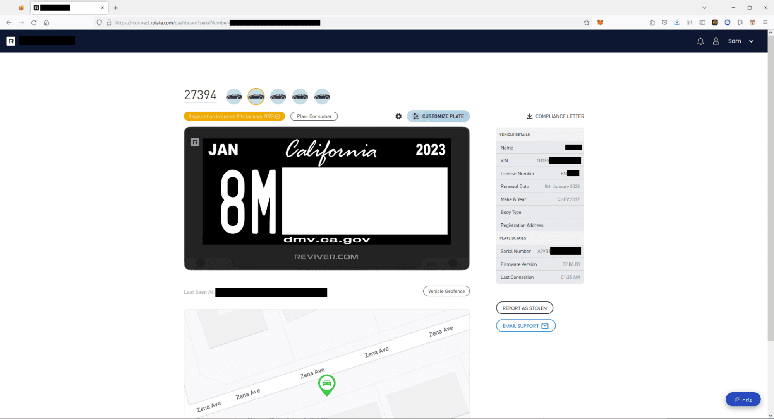Screen dimensions: 774x419
Task: Open the Firefox downloads icon
Action: (x=677, y=22)
